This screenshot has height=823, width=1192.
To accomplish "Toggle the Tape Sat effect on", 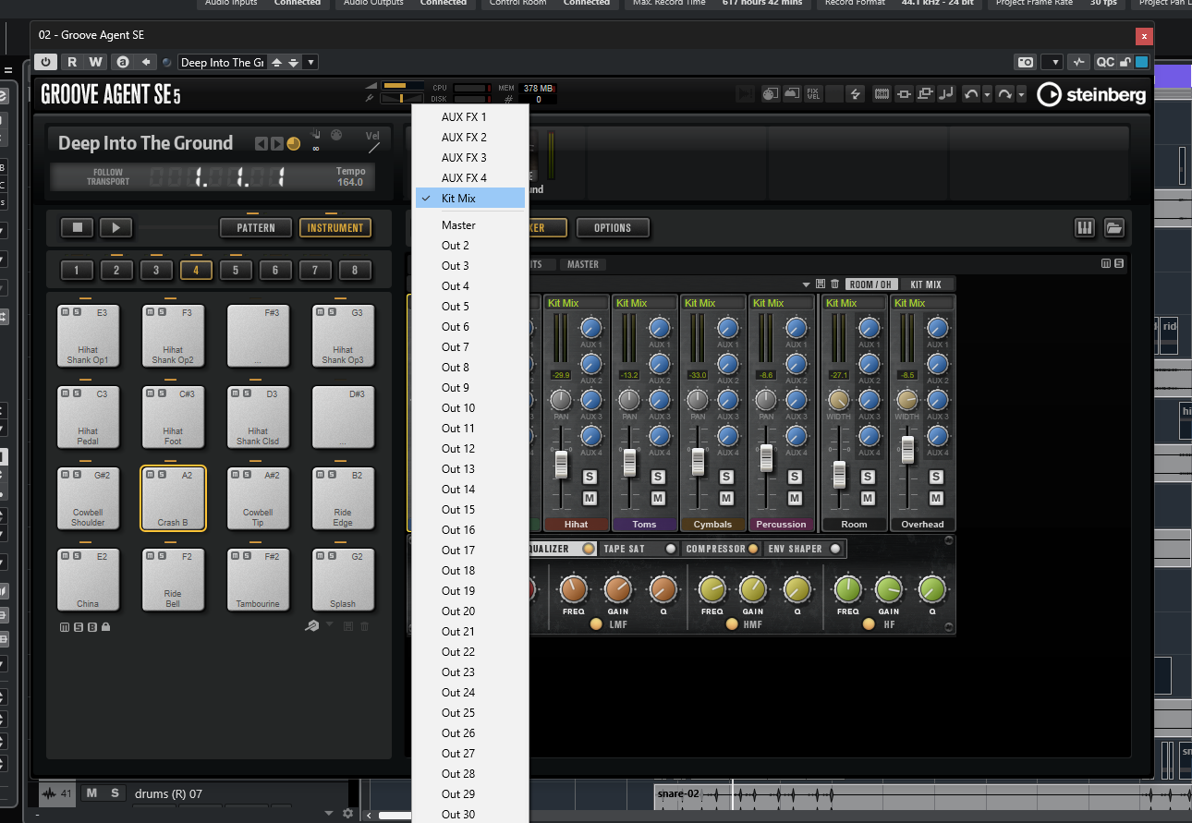I will tap(671, 549).
